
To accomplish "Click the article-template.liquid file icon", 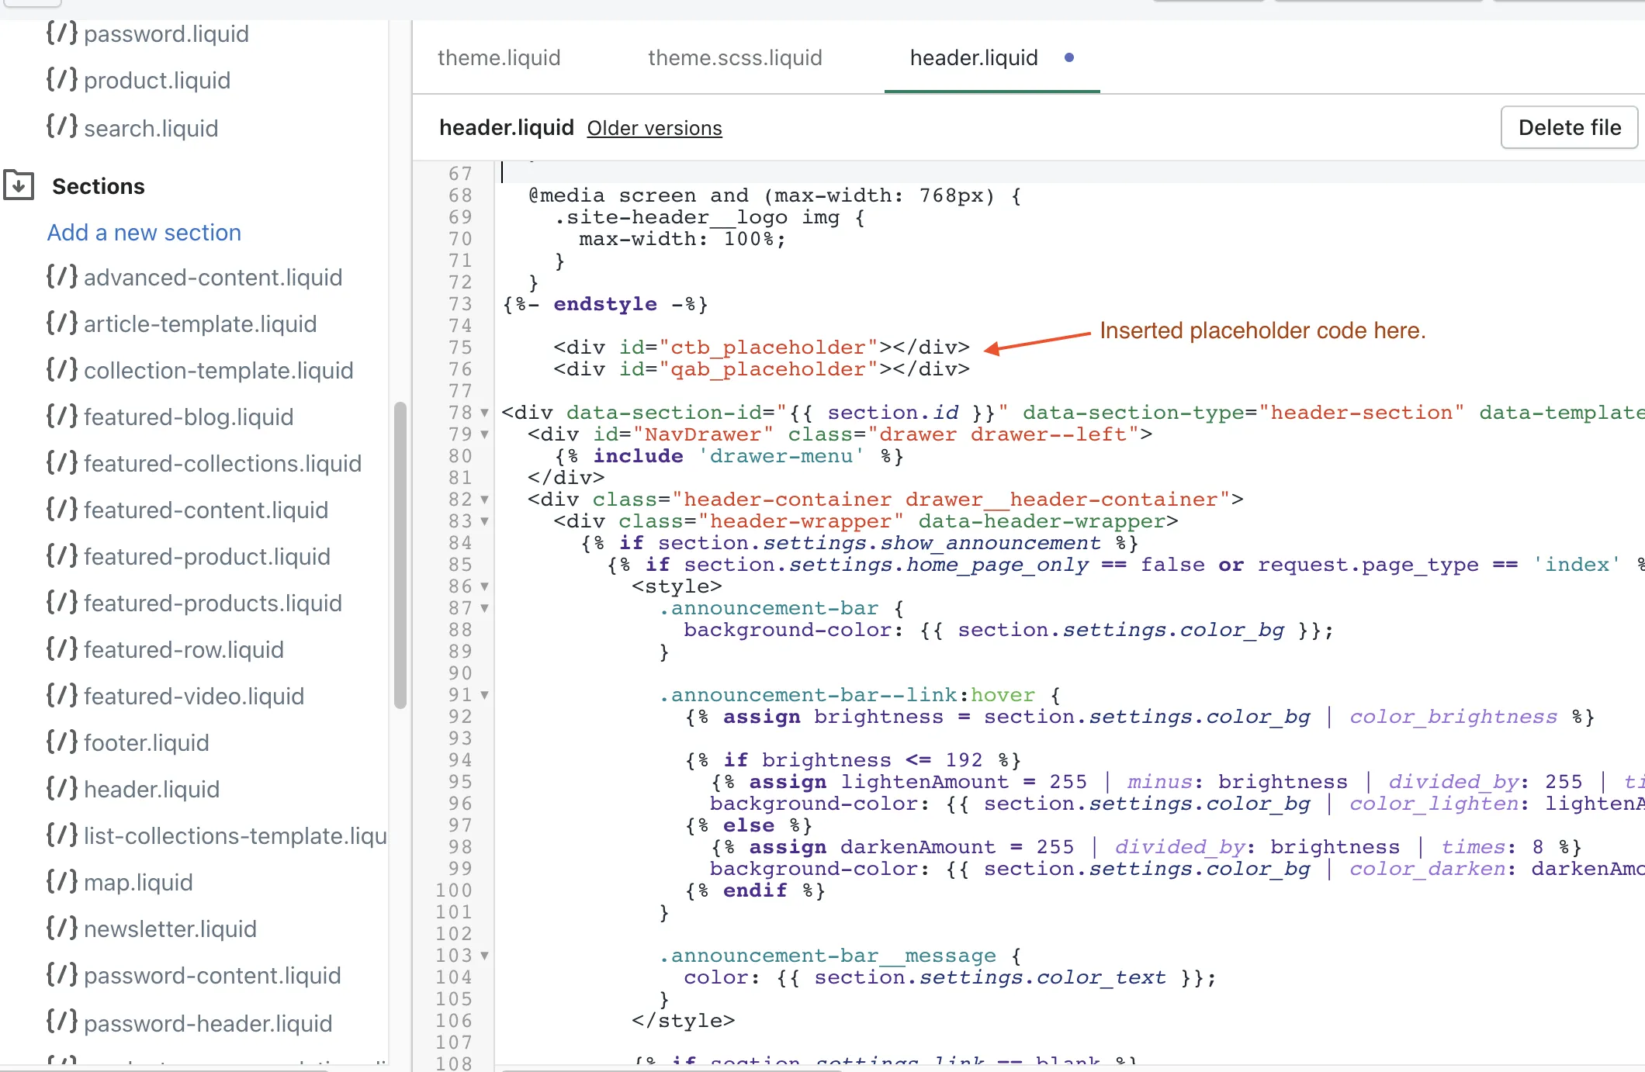I will [62, 323].
